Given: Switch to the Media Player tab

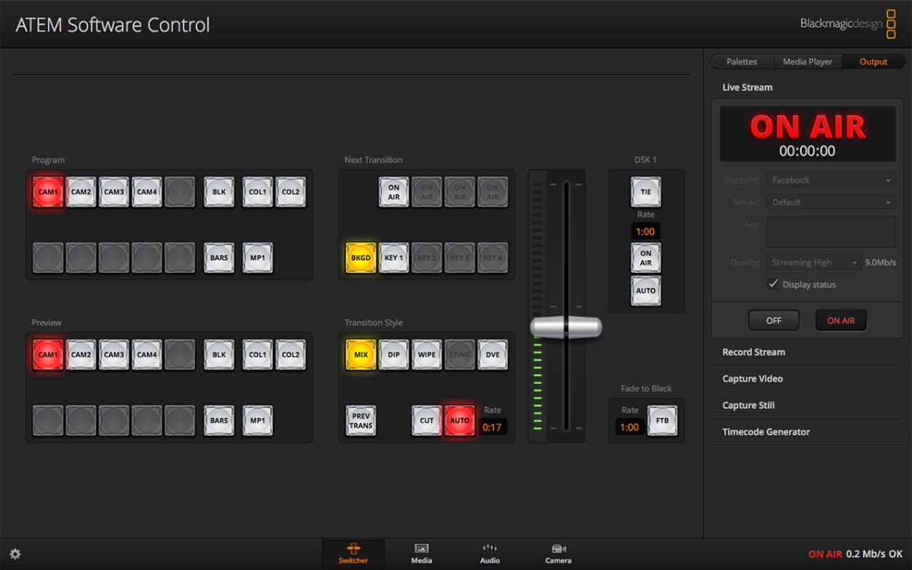Looking at the screenshot, I should point(807,62).
